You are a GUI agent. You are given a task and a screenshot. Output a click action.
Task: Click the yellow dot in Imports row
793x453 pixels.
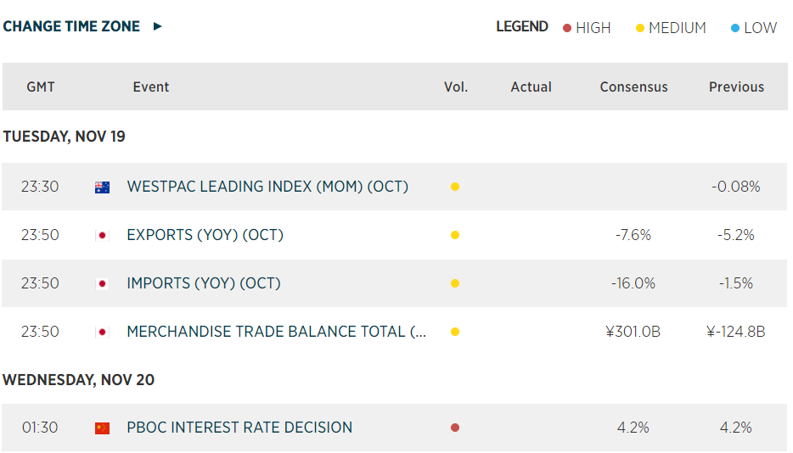click(455, 283)
